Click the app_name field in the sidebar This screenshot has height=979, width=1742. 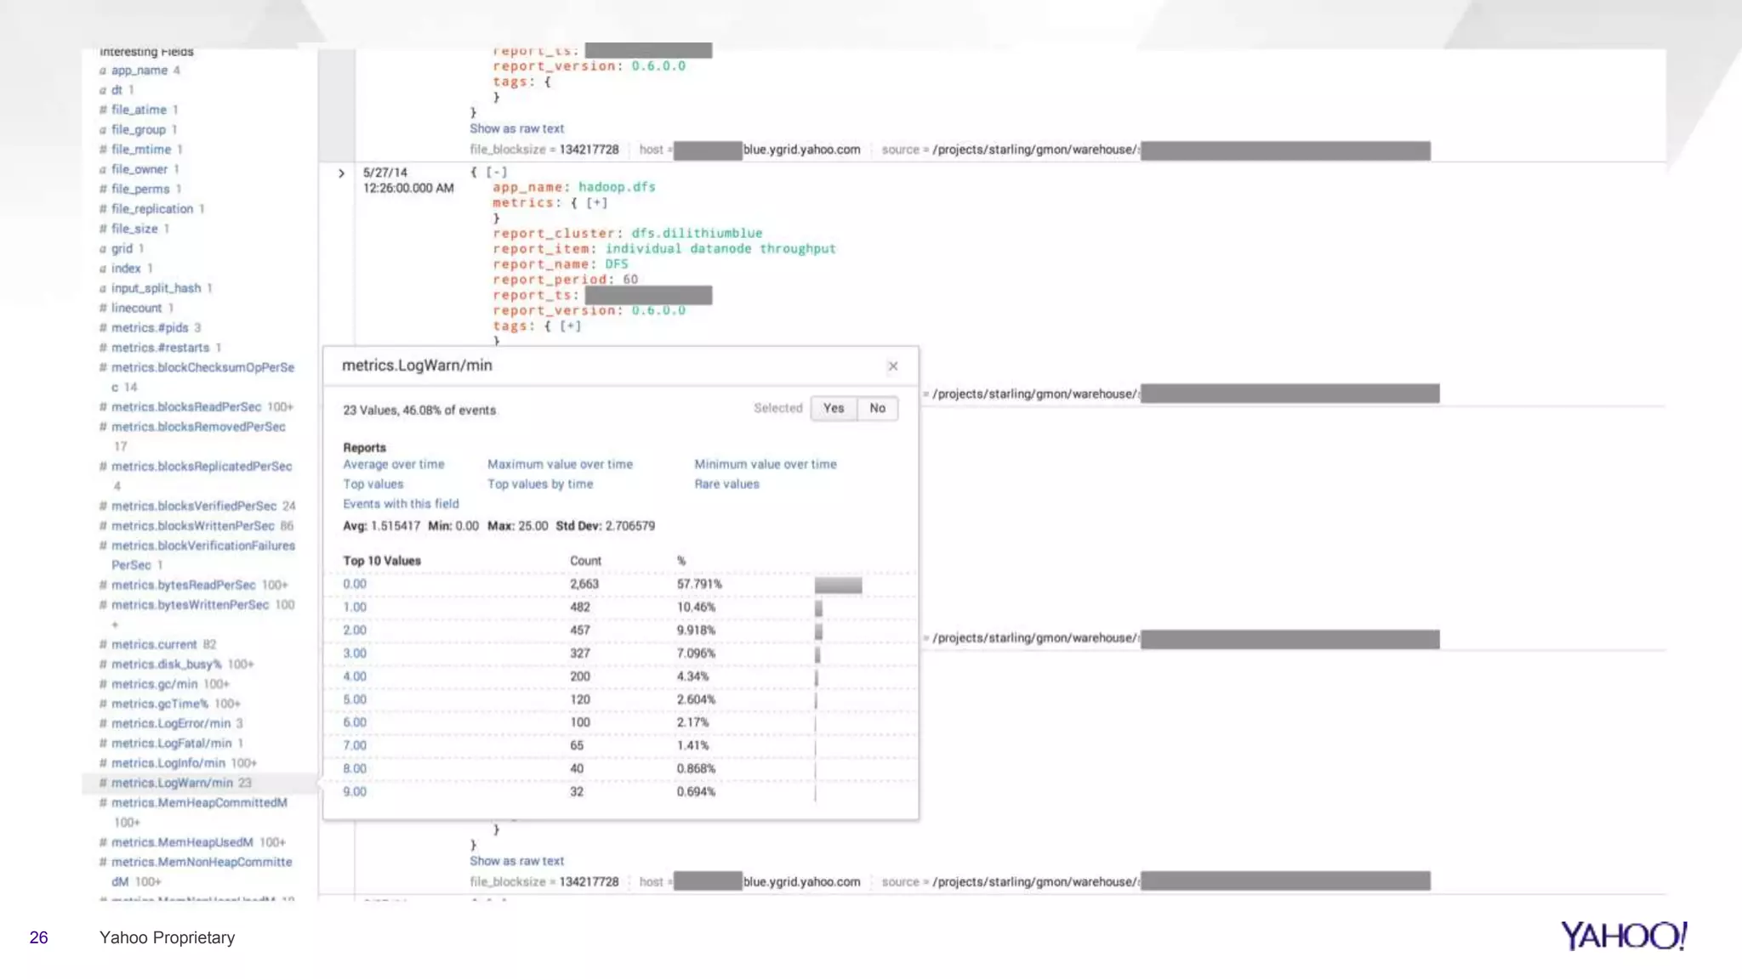tap(139, 71)
